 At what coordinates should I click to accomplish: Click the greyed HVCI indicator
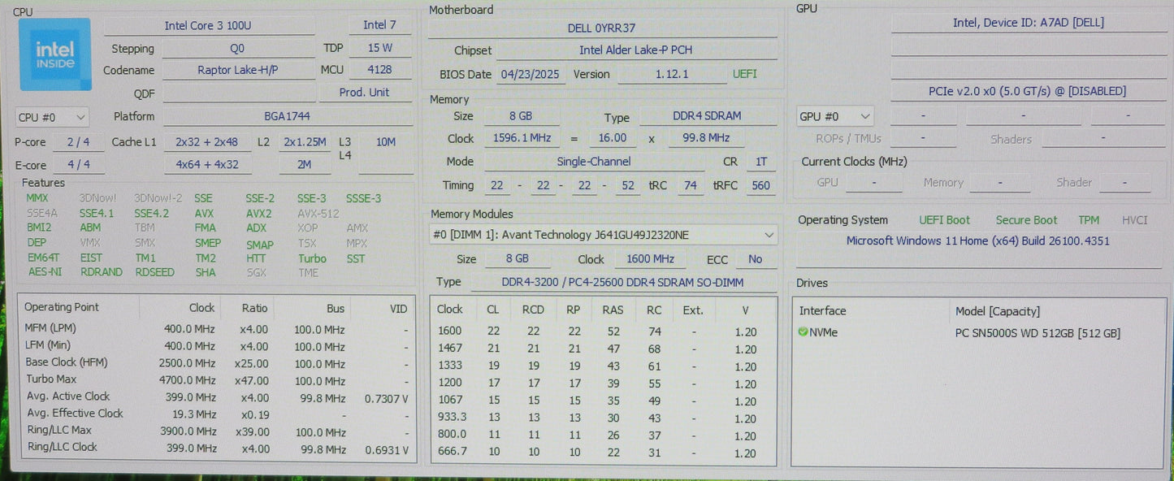(1135, 220)
